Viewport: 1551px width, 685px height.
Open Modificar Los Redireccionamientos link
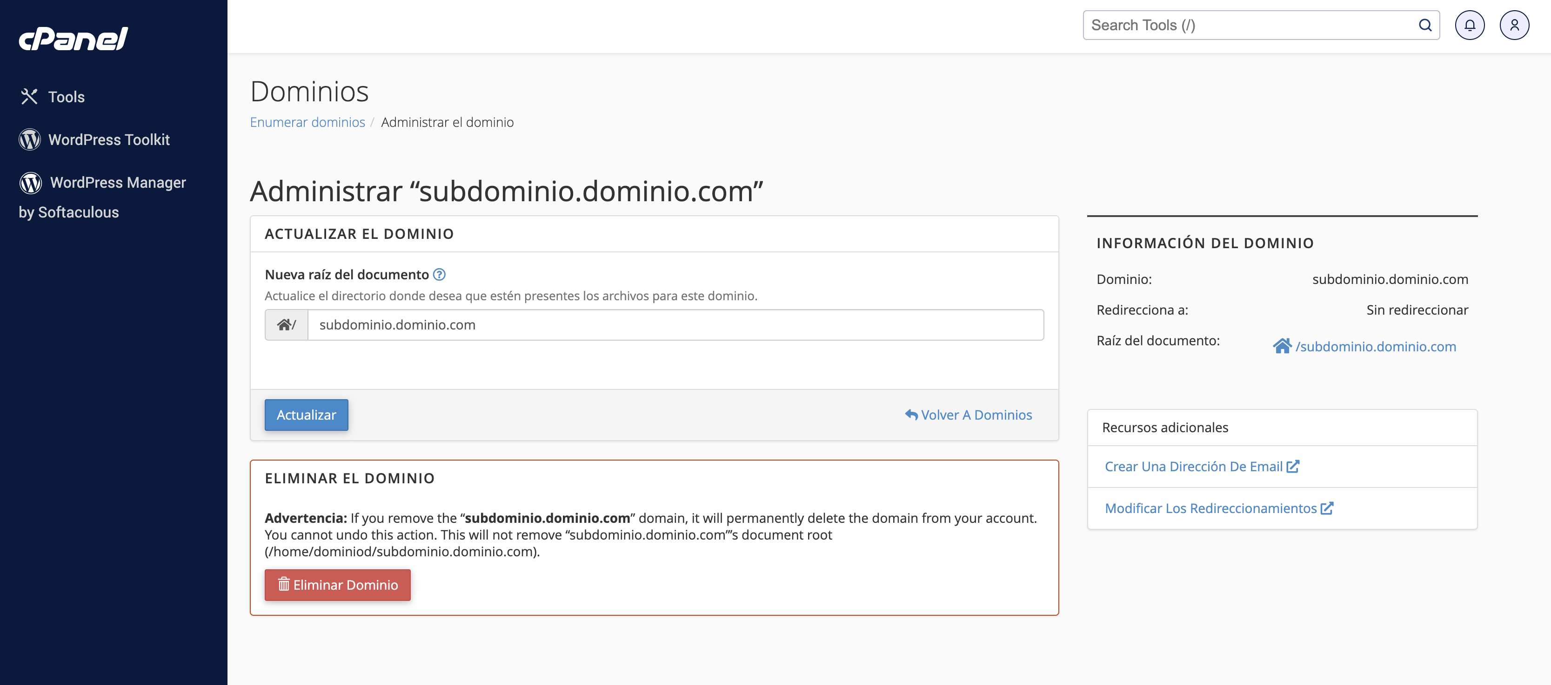[1211, 508]
